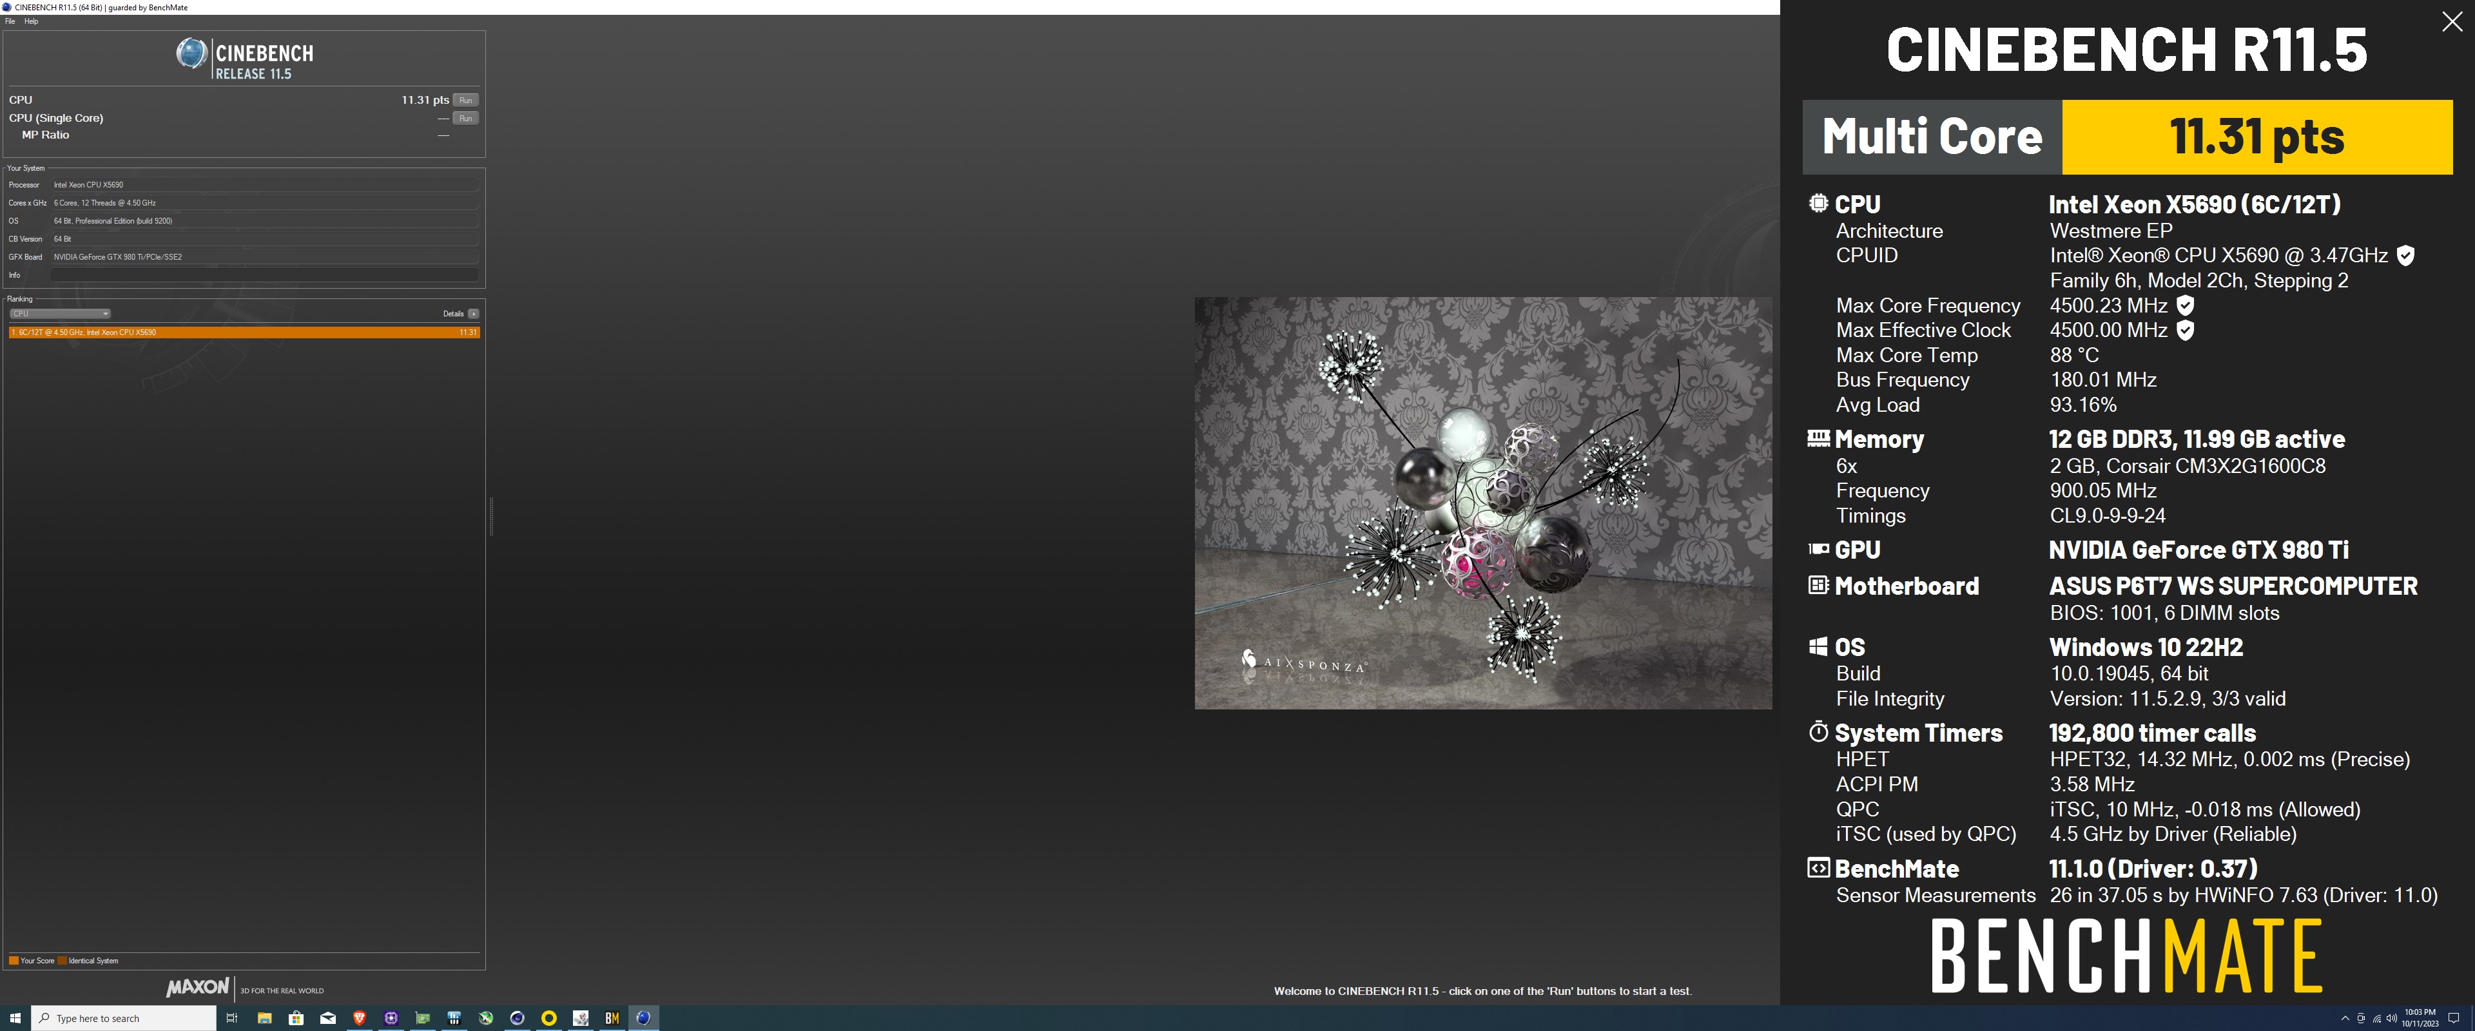This screenshot has height=1031, width=2475.
Task: Open File Explorer from the taskbar
Action: pyautogui.click(x=264, y=1019)
